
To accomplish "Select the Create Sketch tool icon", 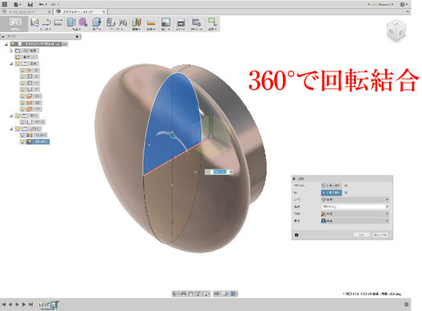I will [x=35, y=23].
